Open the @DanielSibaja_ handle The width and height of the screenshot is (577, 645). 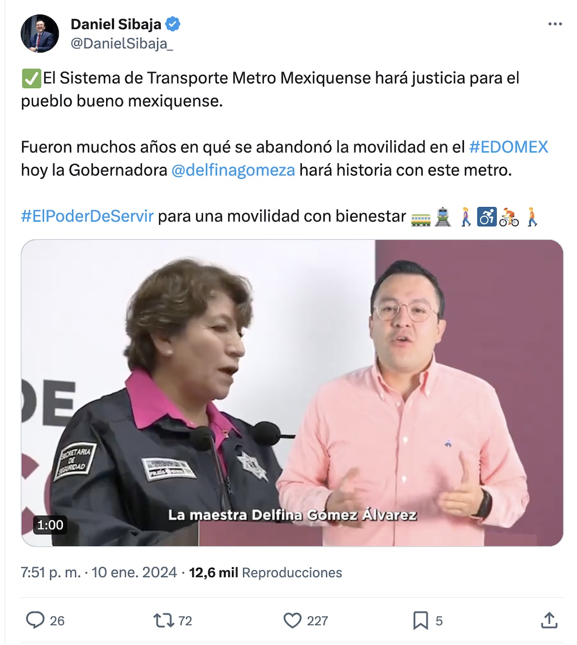122,44
